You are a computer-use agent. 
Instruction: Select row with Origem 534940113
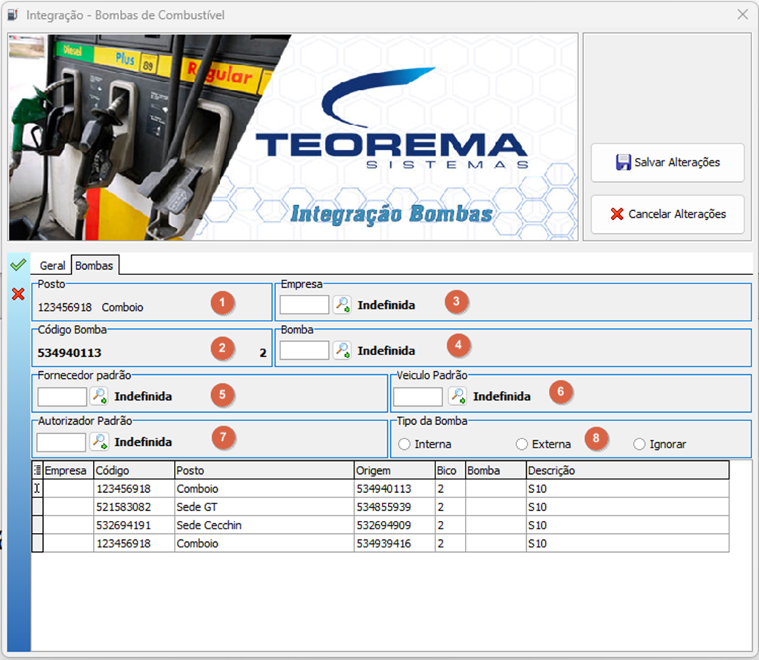point(380,488)
